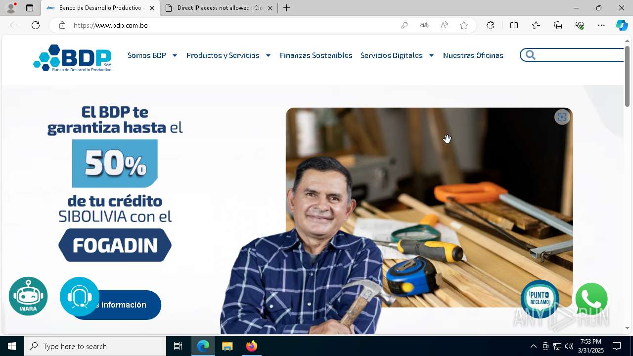This screenshot has height=356, width=633.
Task: Open the Servicios Digitales menu
Action: click(392, 55)
